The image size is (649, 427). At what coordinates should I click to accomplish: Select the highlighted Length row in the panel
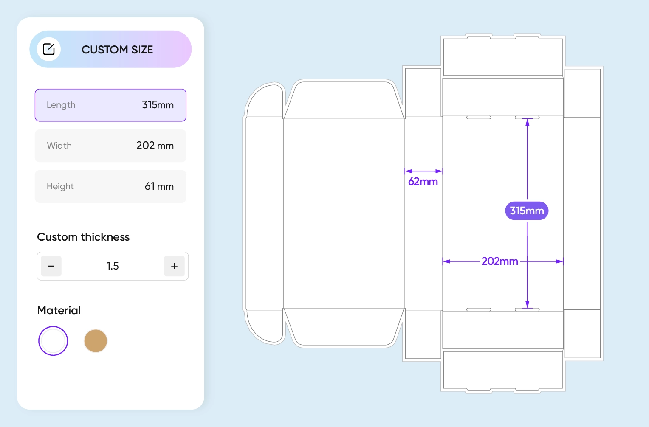coord(110,105)
